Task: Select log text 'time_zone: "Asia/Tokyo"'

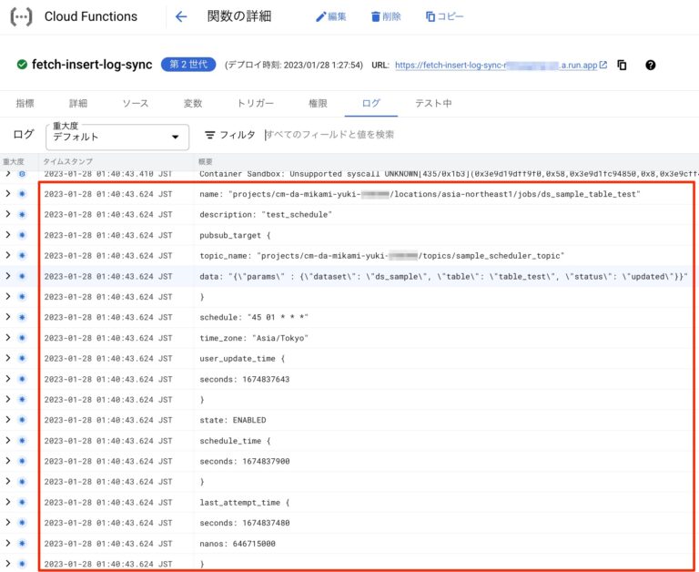Action: (254, 338)
